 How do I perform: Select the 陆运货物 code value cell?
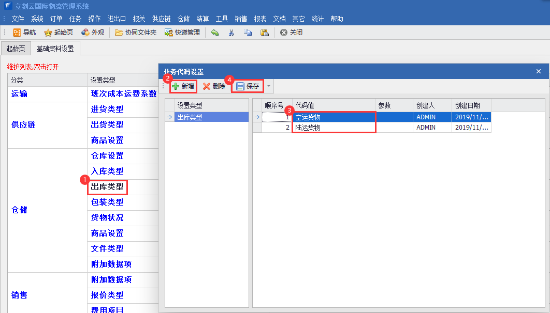click(334, 128)
